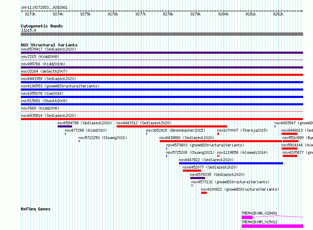
Task: Click the blue marker under nsv4577132
Action: (x=192, y=185)
